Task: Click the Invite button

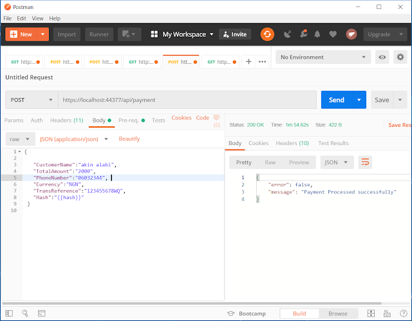Action: pos(235,34)
